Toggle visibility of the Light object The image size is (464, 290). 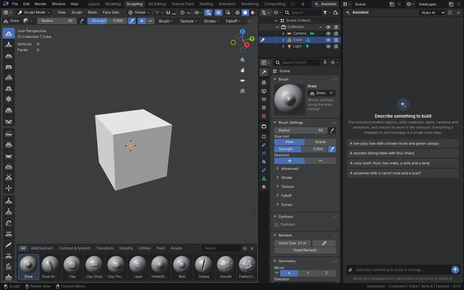pyautogui.click(x=328, y=46)
